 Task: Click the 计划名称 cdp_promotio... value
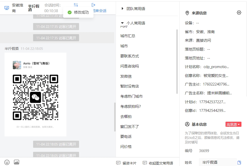[216, 67]
